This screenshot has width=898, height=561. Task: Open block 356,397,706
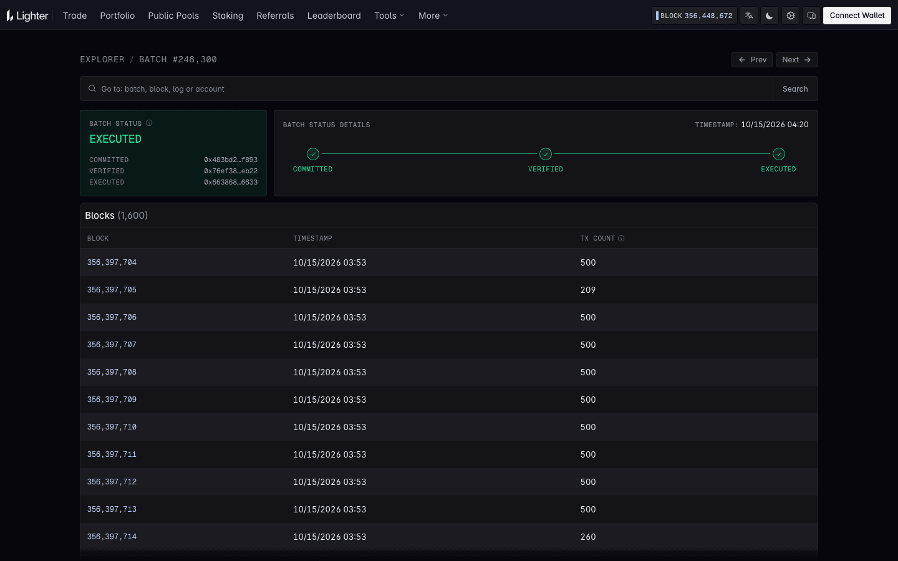click(112, 317)
